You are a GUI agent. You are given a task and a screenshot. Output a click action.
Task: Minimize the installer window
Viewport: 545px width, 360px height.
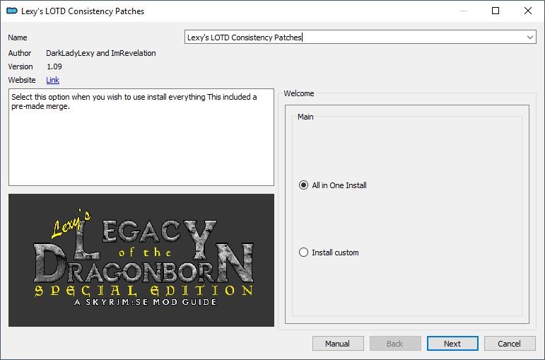[x=464, y=11]
